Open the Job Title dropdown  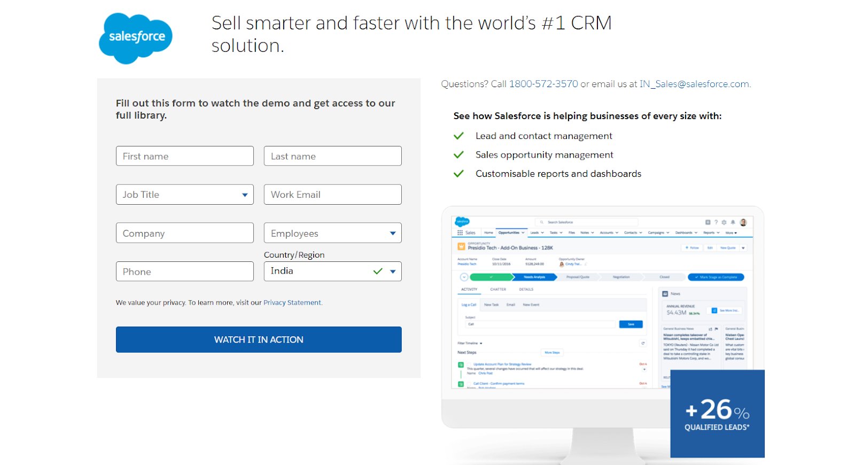point(185,195)
